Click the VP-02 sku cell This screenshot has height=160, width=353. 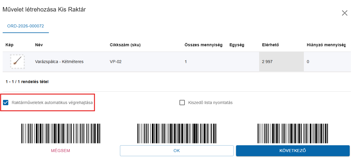115,62
